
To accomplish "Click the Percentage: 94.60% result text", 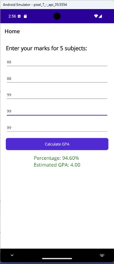I will (56, 158).
